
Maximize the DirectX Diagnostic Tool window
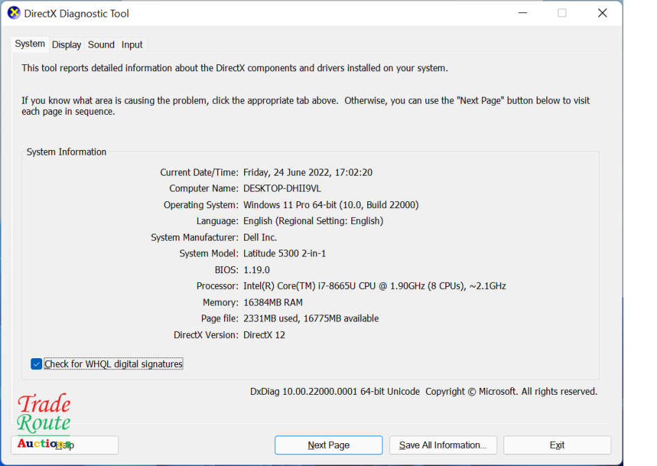pyautogui.click(x=562, y=13)
